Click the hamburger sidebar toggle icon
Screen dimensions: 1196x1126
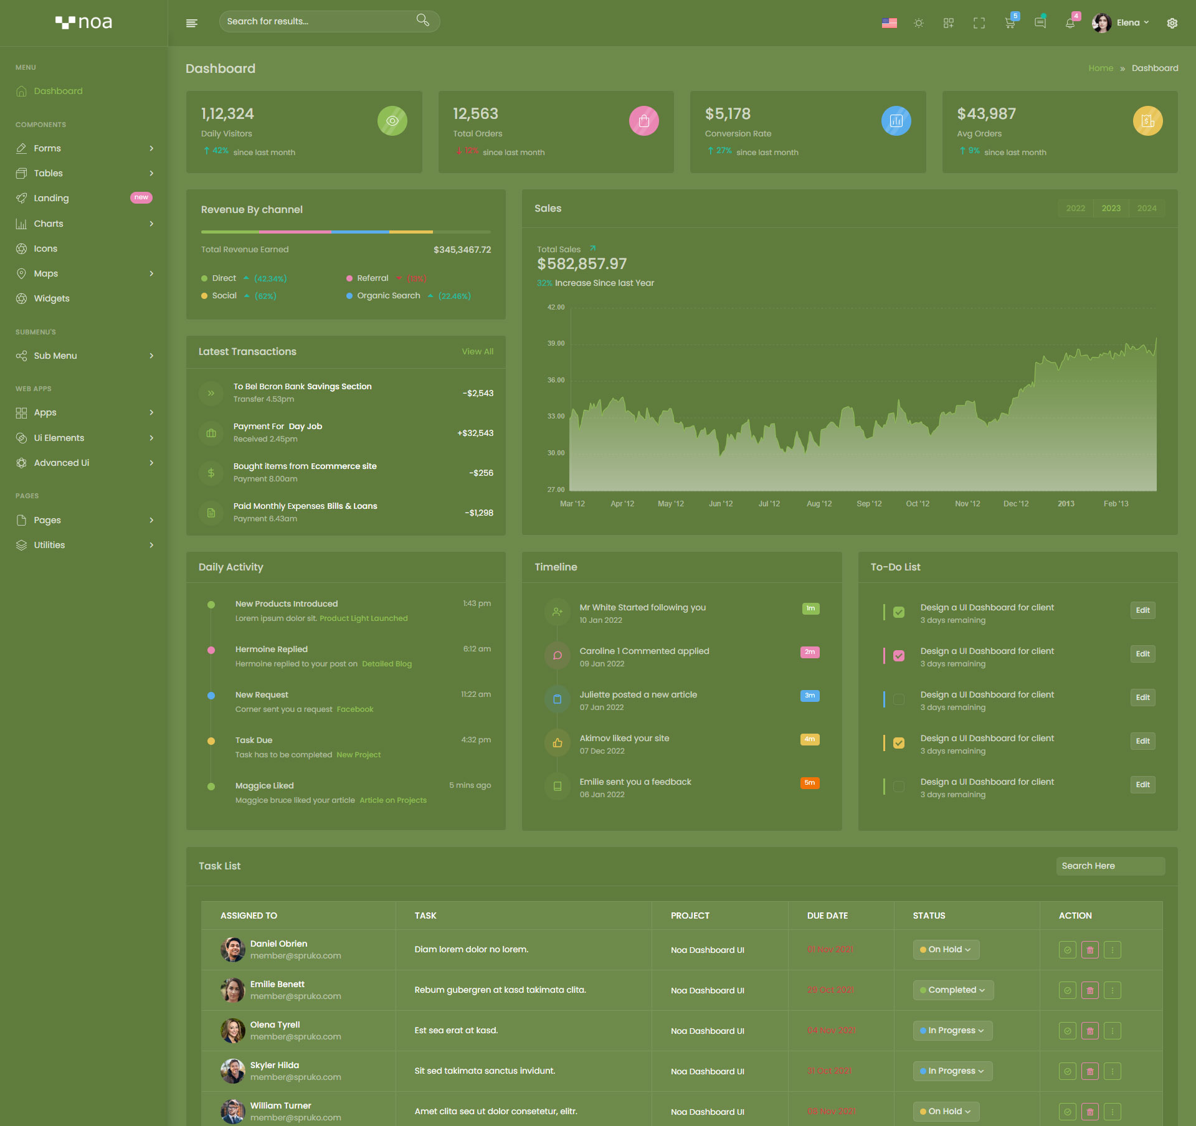191,23
